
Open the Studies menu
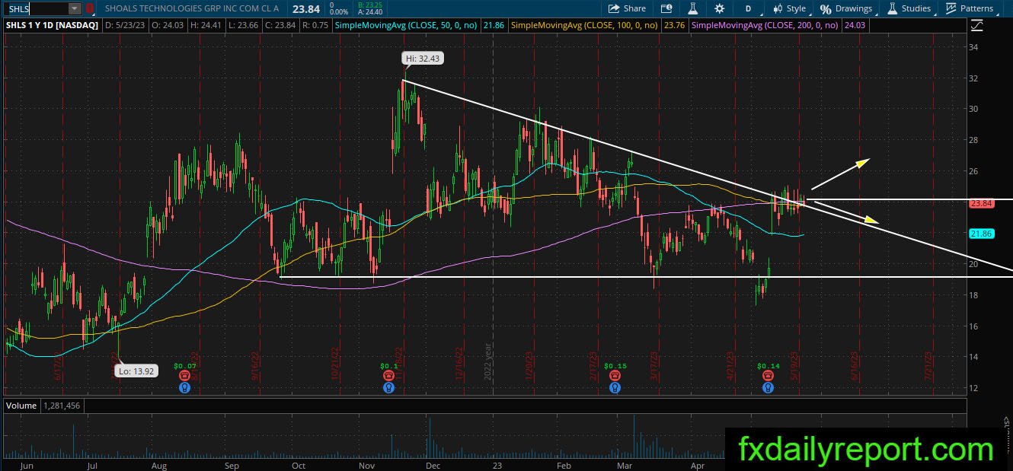coord(909,8)
